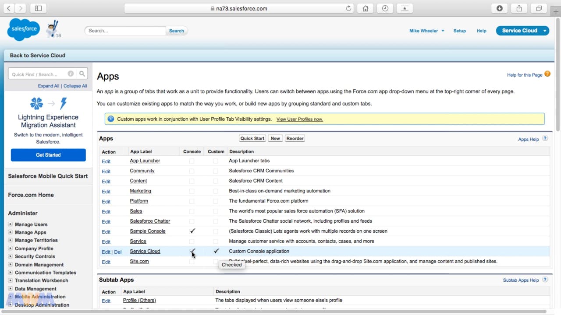
Task: Open the Safari top sites star button
Action: (405, 8)
